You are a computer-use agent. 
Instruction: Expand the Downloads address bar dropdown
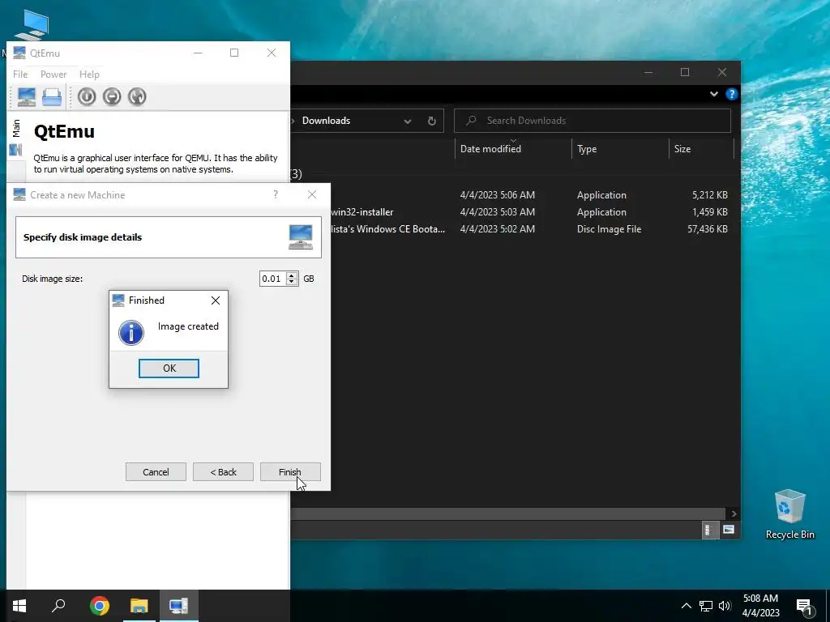point(408,121)
